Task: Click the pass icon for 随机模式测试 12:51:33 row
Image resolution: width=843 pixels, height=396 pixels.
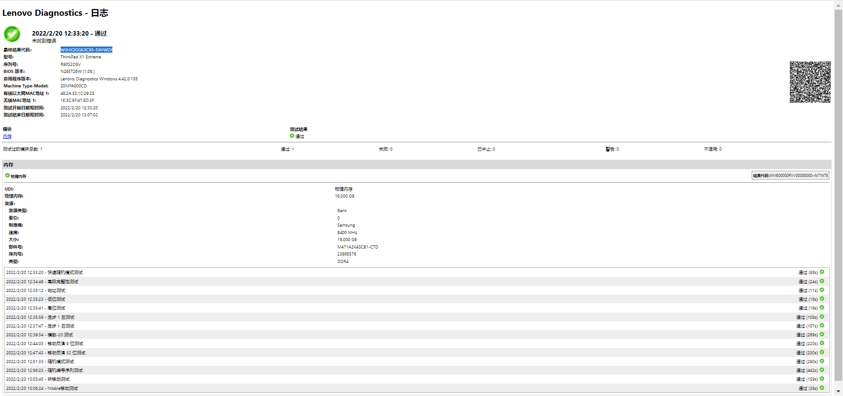Action: coord(822,361)
